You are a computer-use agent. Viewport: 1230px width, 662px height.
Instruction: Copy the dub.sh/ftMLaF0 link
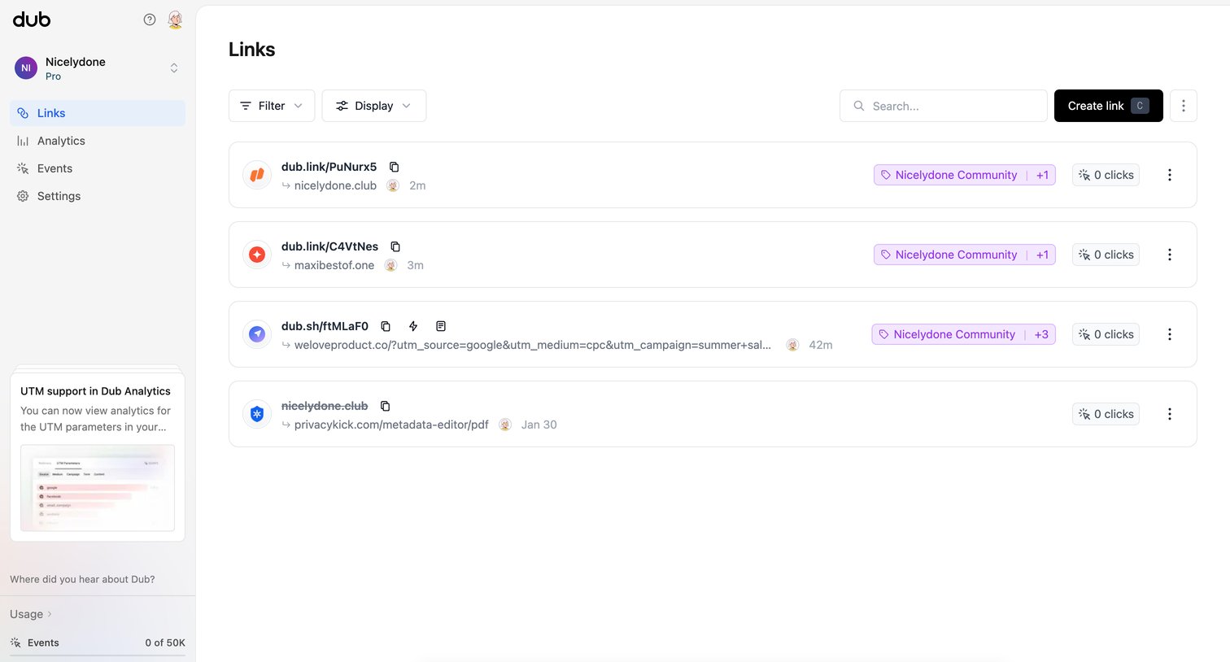pyautogui.click(x=386, y=326)
